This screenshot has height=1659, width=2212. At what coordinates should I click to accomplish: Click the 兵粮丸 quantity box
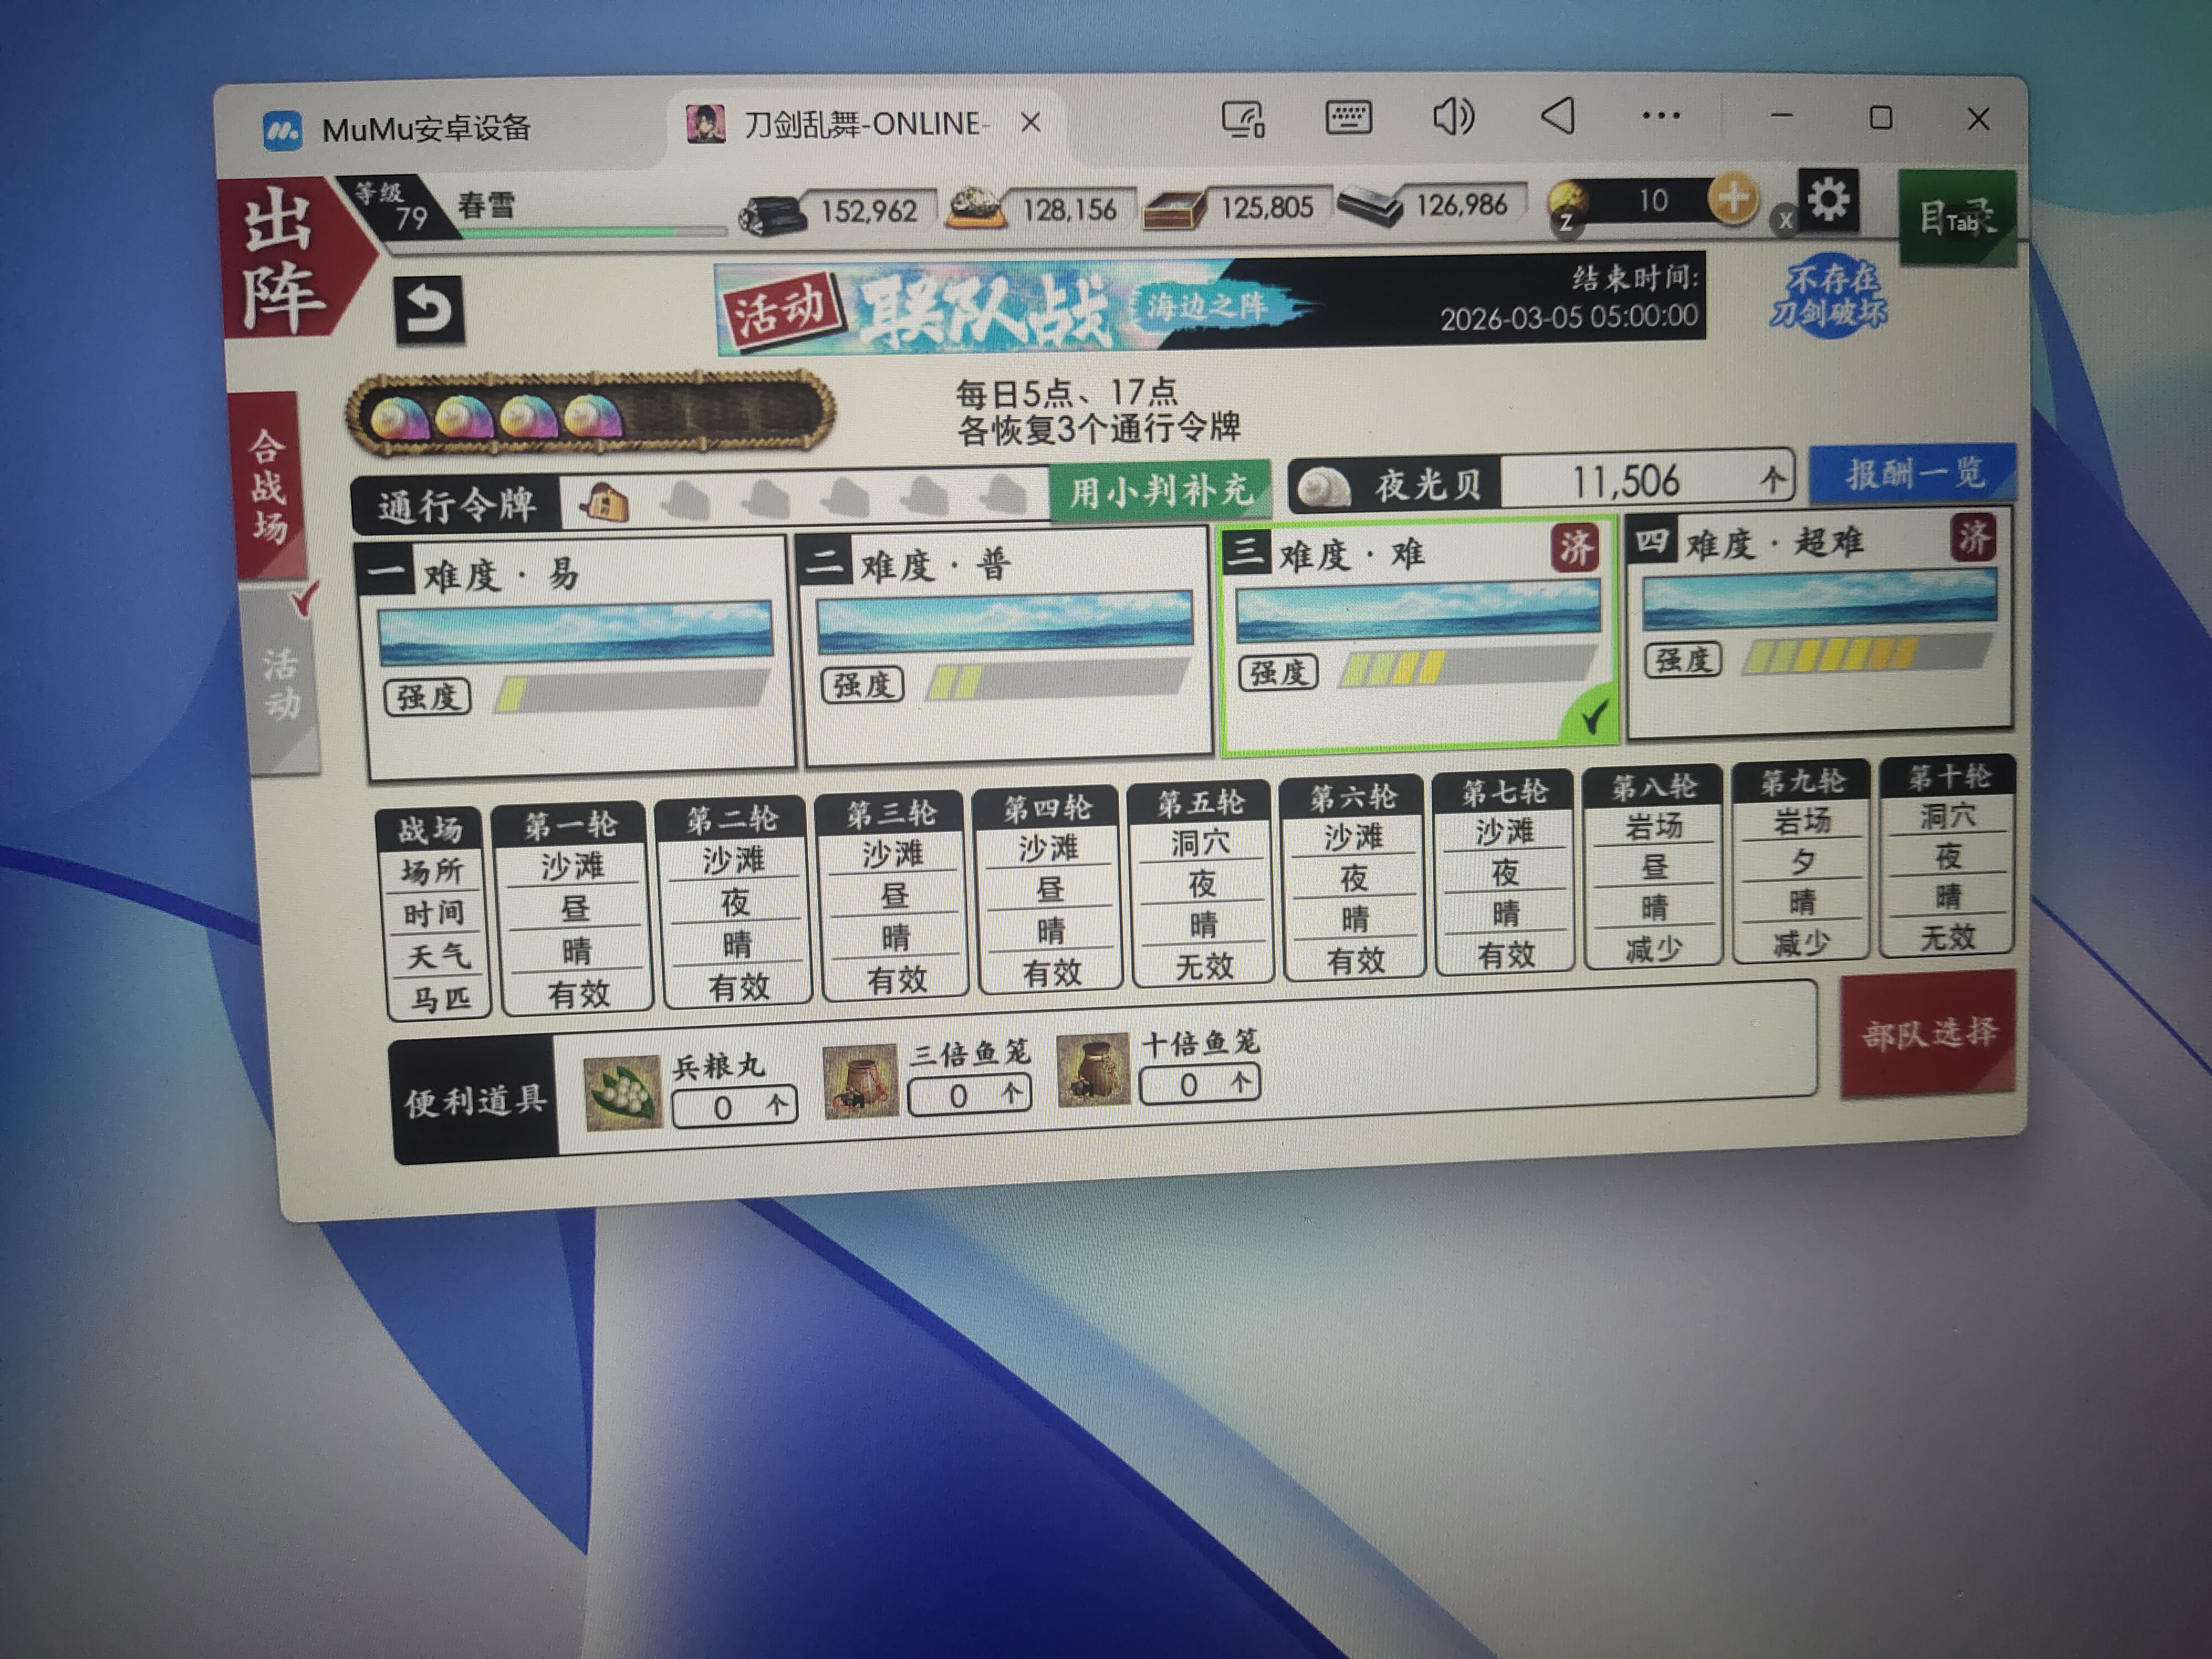734,1107
